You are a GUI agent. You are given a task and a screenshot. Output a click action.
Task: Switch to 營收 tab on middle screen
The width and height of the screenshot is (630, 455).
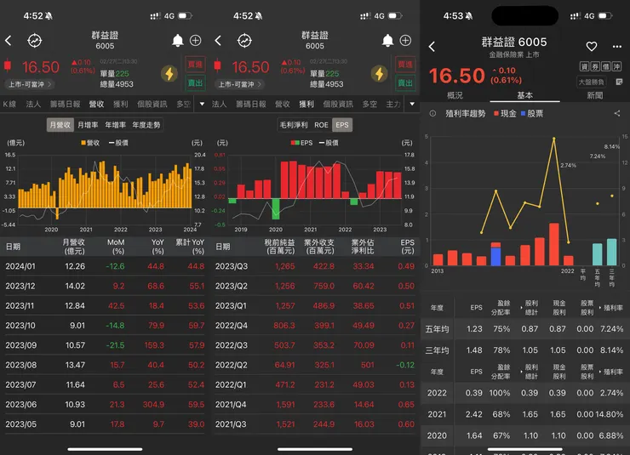tap(282, 104)
